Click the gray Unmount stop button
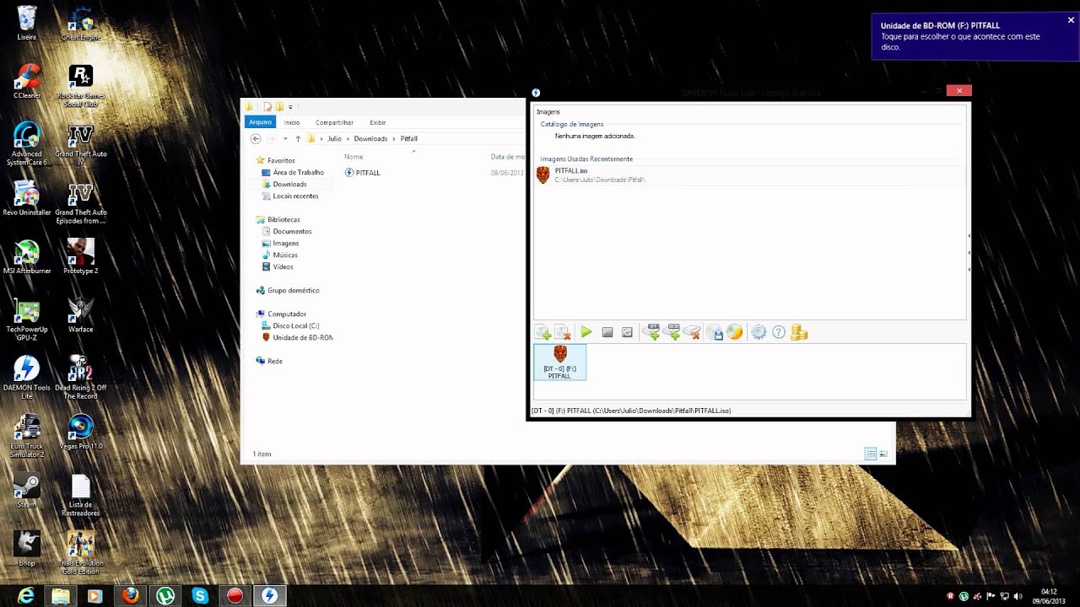The image size is (1080, 607). 607,332
